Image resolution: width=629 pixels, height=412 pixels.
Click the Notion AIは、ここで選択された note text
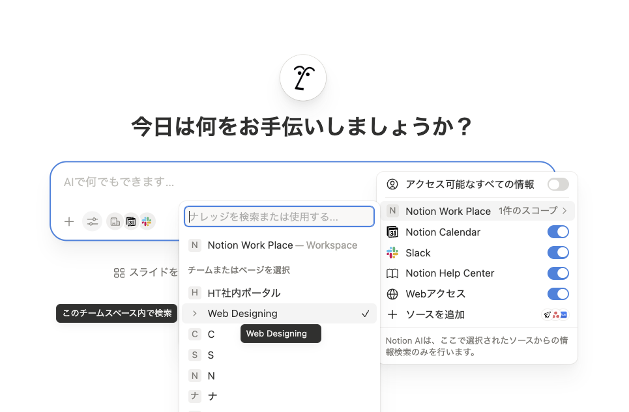pyautogui.click(x=476, y=346)
